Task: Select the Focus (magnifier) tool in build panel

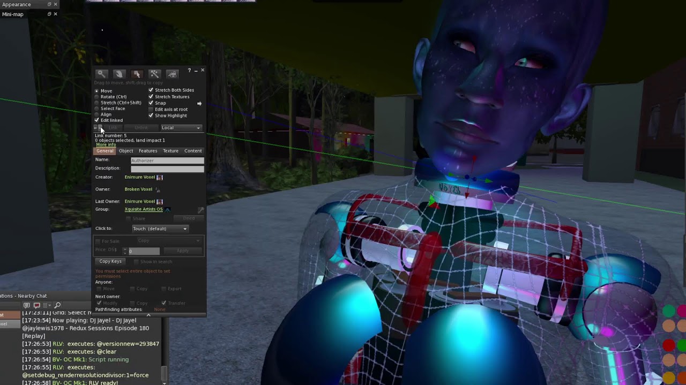Action: pyautogui.click(x=101, y=74)
